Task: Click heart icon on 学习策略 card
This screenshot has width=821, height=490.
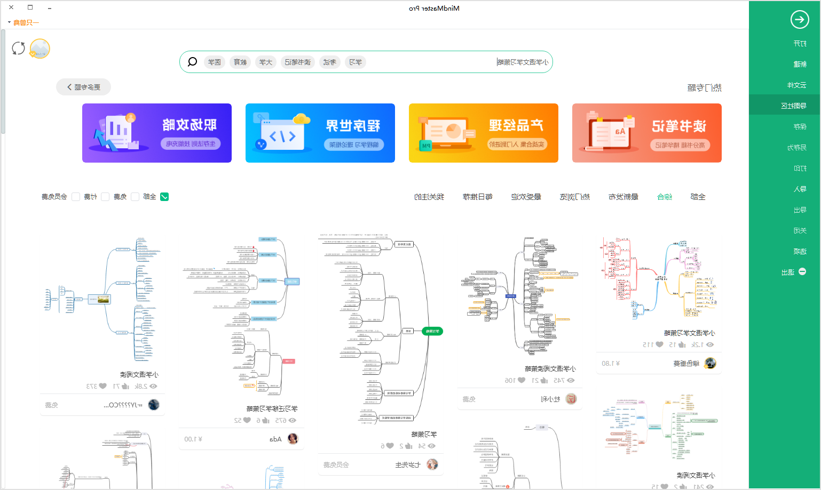Action: 390,446
